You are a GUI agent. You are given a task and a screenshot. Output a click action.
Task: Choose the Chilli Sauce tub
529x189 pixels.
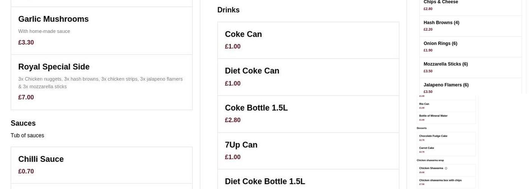[101, 165]
